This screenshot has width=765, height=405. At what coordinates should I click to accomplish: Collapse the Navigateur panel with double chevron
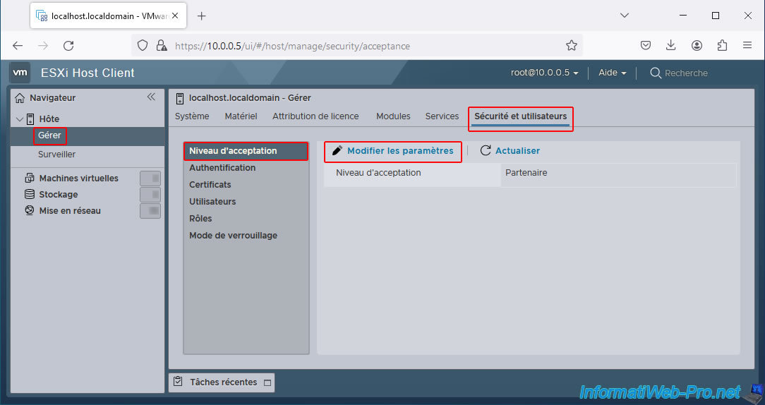click(151, 97)
